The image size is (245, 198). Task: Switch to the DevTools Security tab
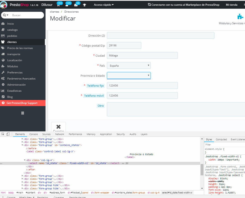click(x=121, y=134)
